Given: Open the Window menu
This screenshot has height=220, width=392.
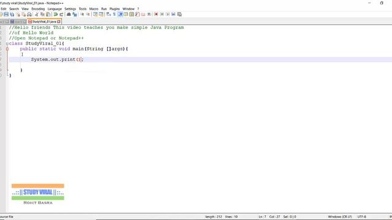Looking at the screenshot, I should (129, 9).
